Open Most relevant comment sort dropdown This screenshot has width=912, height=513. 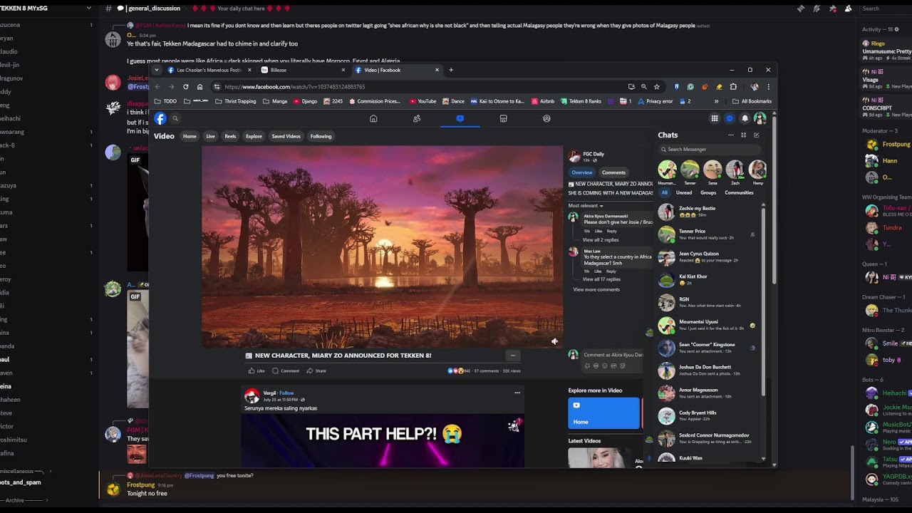click(586, 206)
